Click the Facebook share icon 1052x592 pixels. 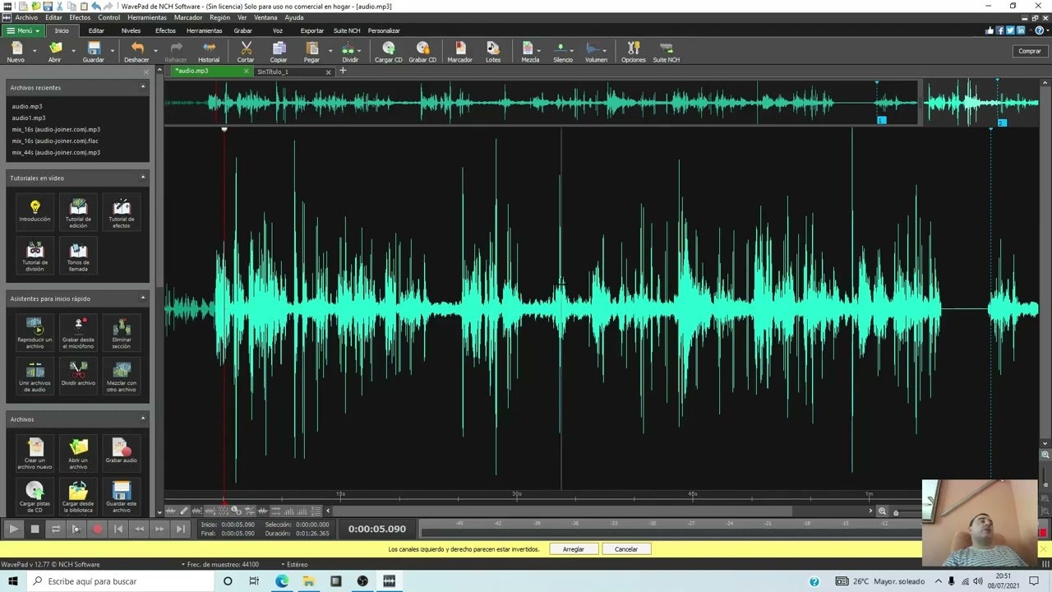tap(1000, 30)
